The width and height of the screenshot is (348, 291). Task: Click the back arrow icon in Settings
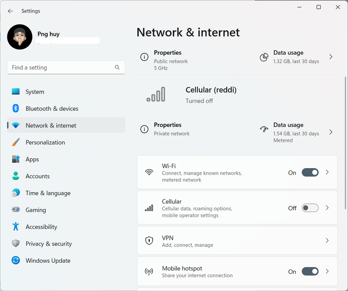(10, 11)
